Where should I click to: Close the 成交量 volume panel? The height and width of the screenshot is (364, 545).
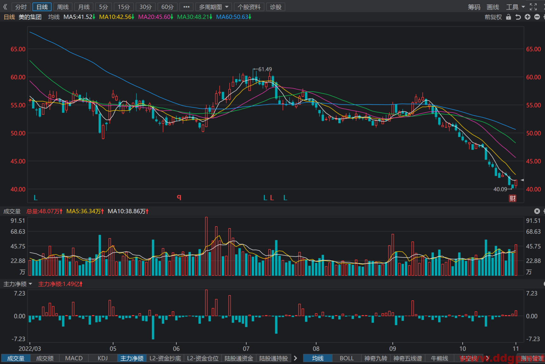click(x=537, y=211)
